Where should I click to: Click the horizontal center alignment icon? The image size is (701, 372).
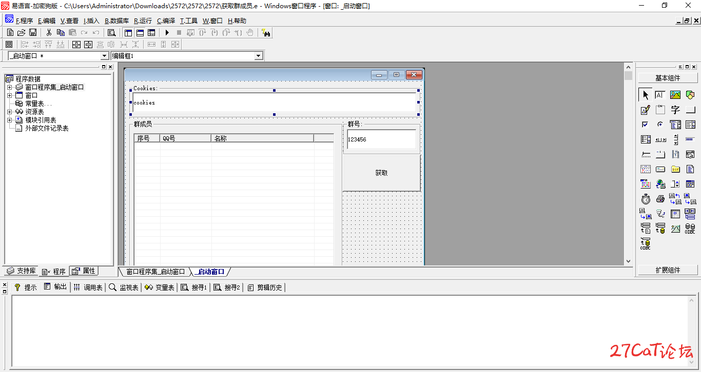(76, 44)
